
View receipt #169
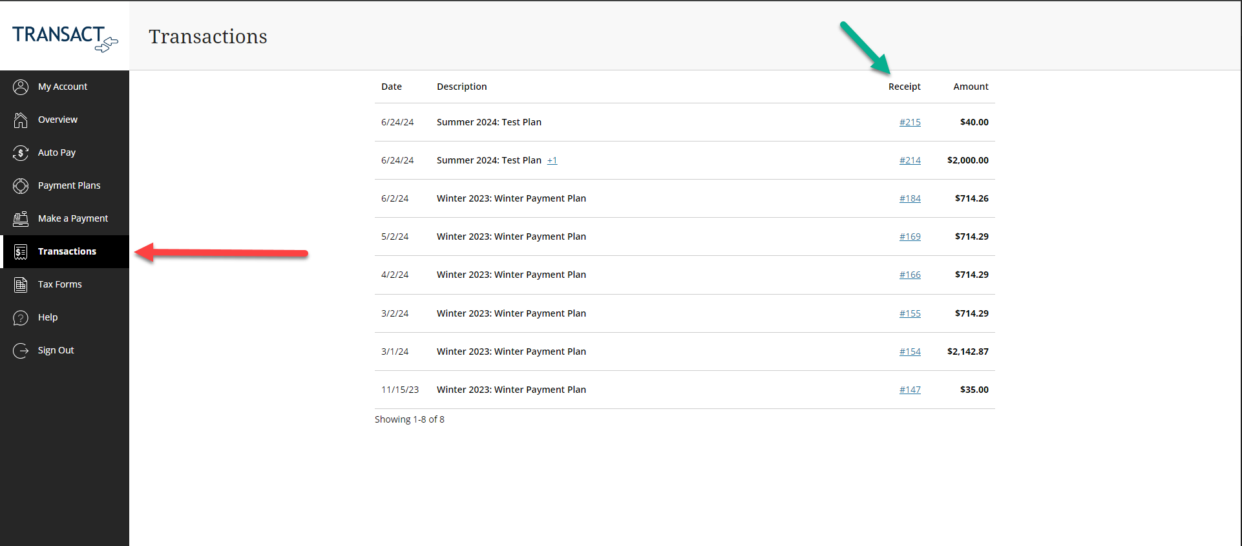coord(910,236)
